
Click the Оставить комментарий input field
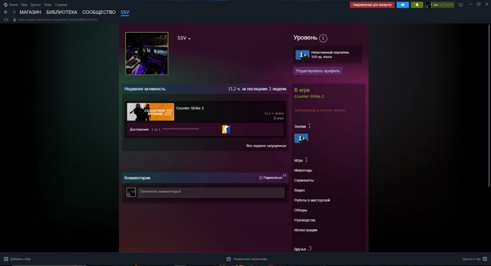click(211, 192)
